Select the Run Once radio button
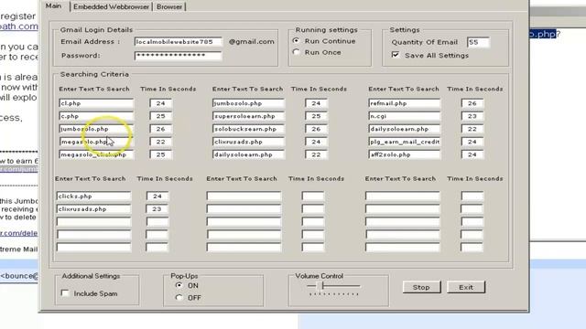586x329 pixels. [x=296, y=52]
